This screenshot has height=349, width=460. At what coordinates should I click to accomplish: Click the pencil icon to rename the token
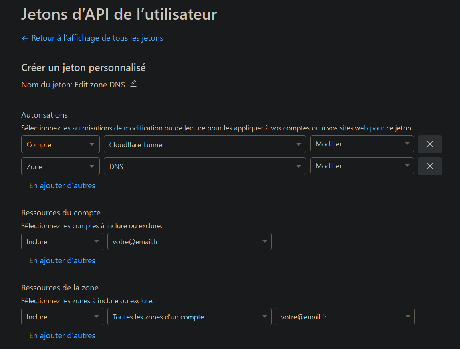[133, 84]
